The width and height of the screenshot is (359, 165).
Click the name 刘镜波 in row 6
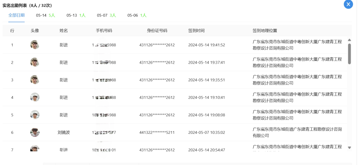click(x=63, y=133)
